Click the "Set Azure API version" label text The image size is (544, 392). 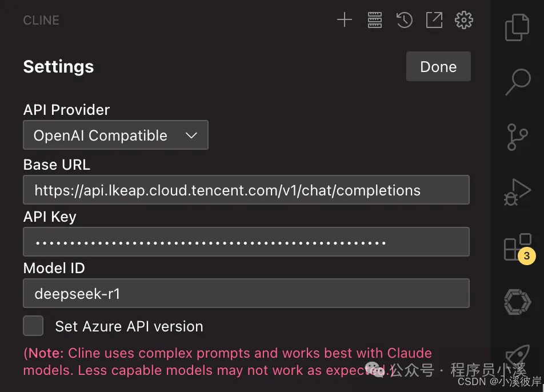(x=129, y=327)
